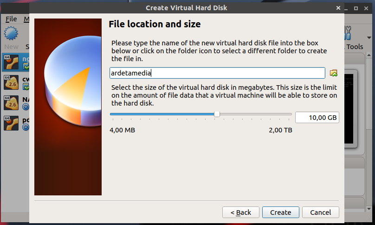Click the folder icon to choose location
375x225 pixels.
pos(333,73)
